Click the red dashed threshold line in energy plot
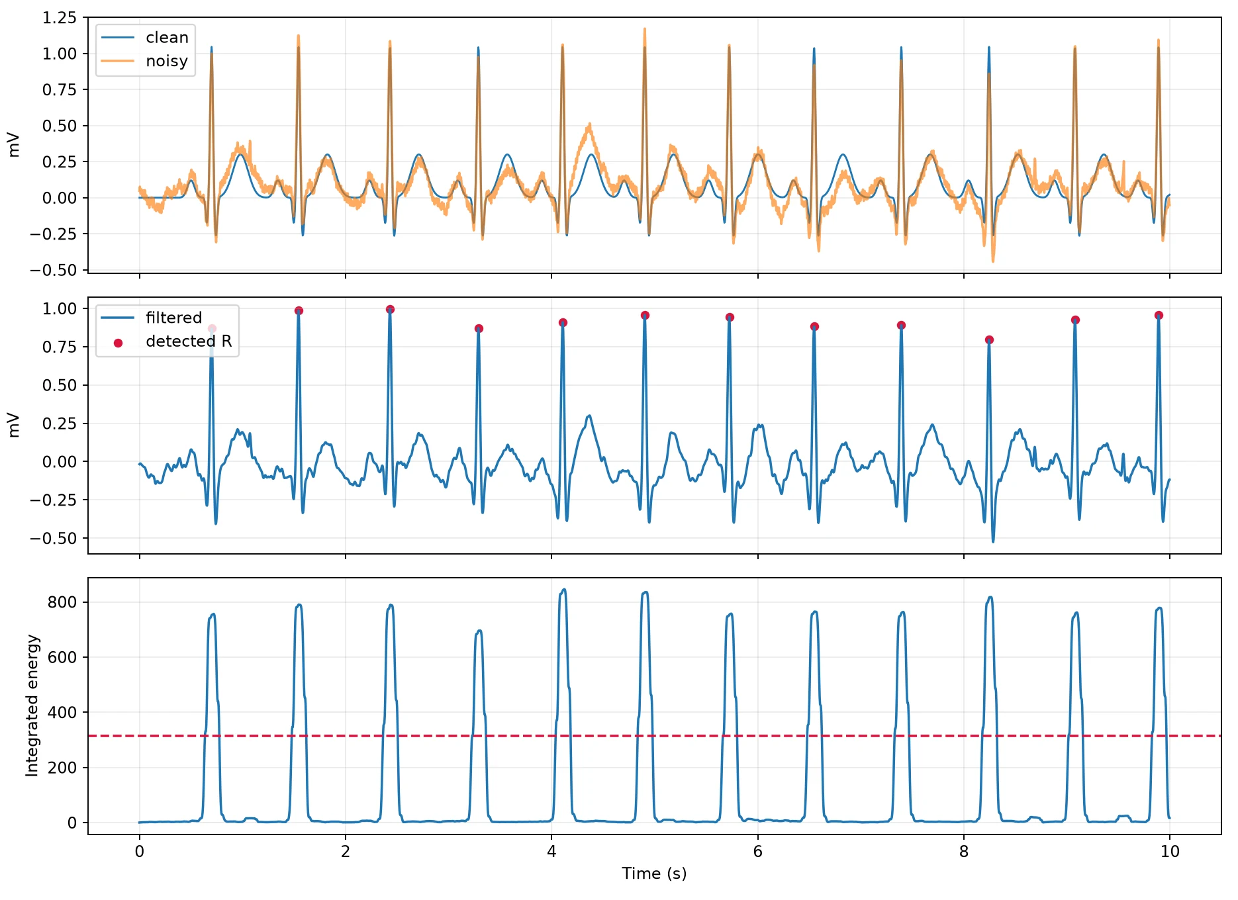The width and height of the screenshot is (1238, 900). click(654, 736)
